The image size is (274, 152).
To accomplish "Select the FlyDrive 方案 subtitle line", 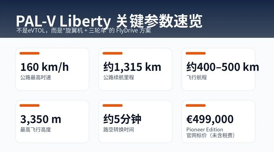I will coord(84,31).
